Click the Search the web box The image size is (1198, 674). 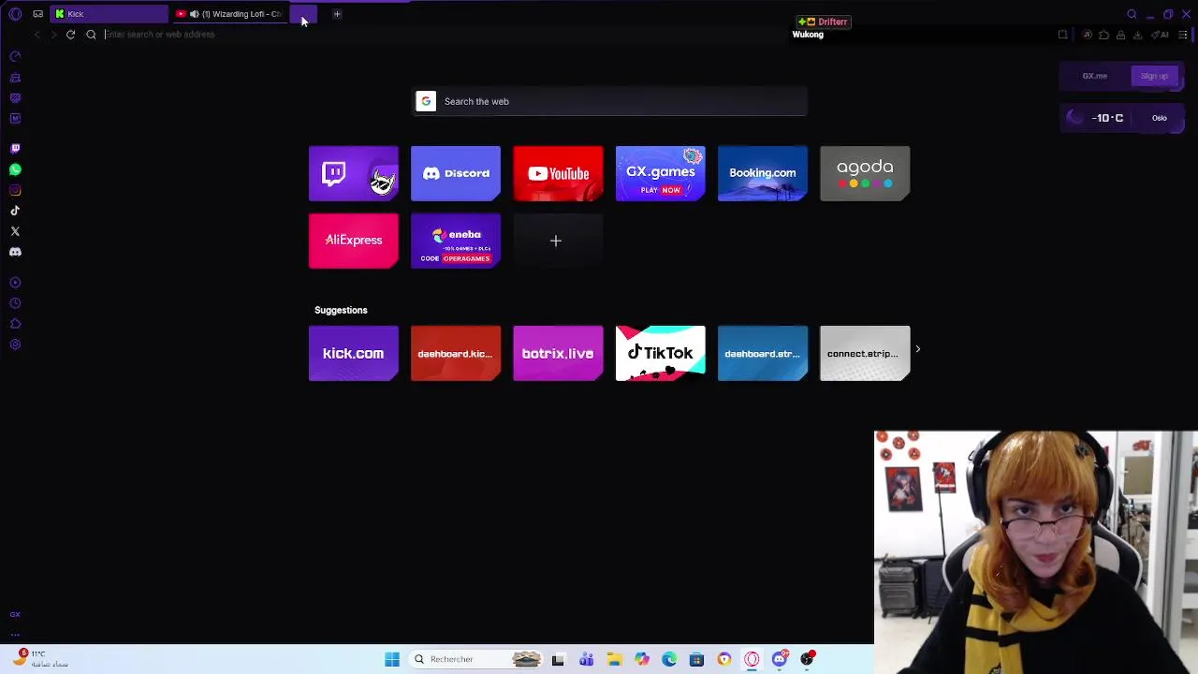point(611,101)
